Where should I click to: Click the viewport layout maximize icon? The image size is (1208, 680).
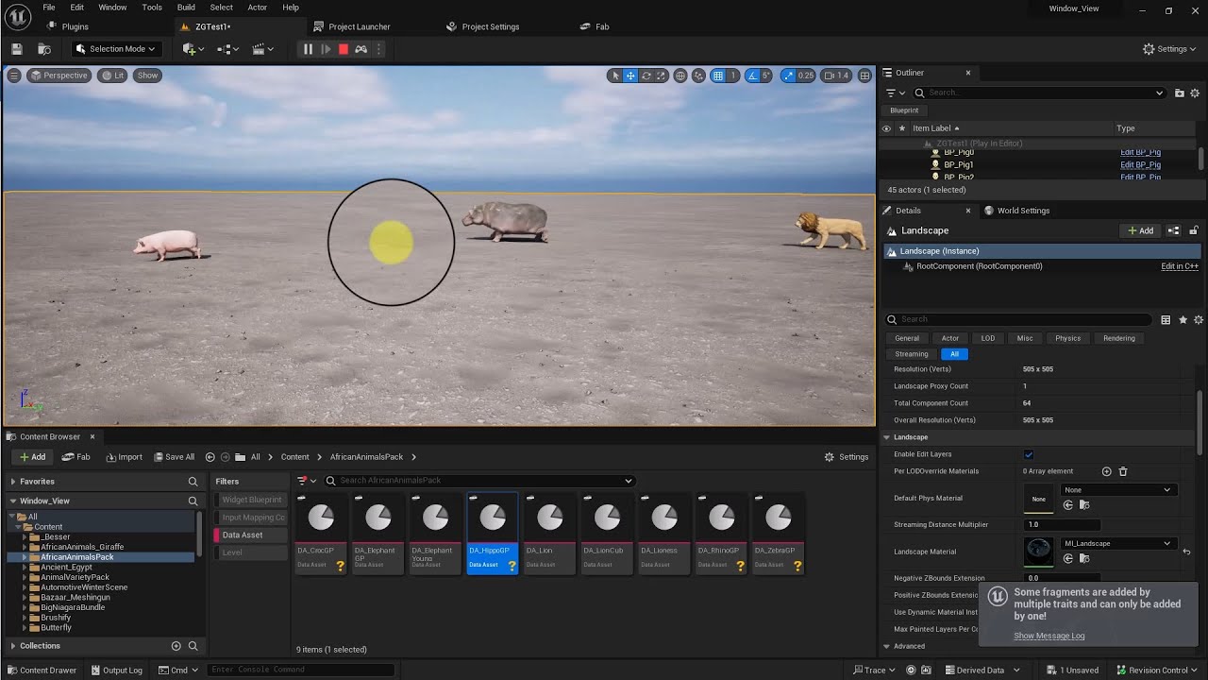[x=864, y=76]
